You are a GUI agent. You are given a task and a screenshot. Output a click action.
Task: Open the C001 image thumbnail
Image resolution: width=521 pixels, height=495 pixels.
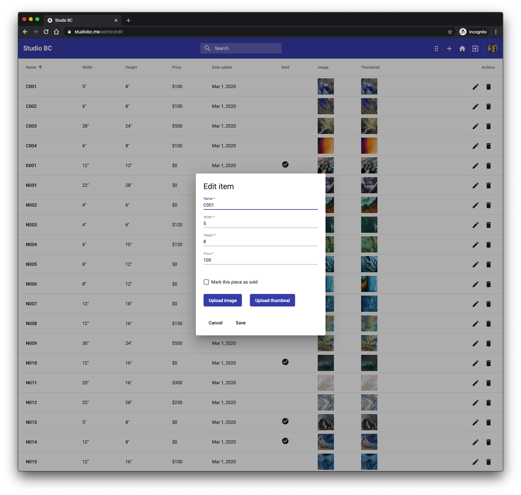coord(326,86)
